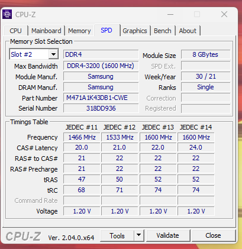The image size is (242, 249).
Task: Click the JEDEC #12 column header
Action: (120, 127)
